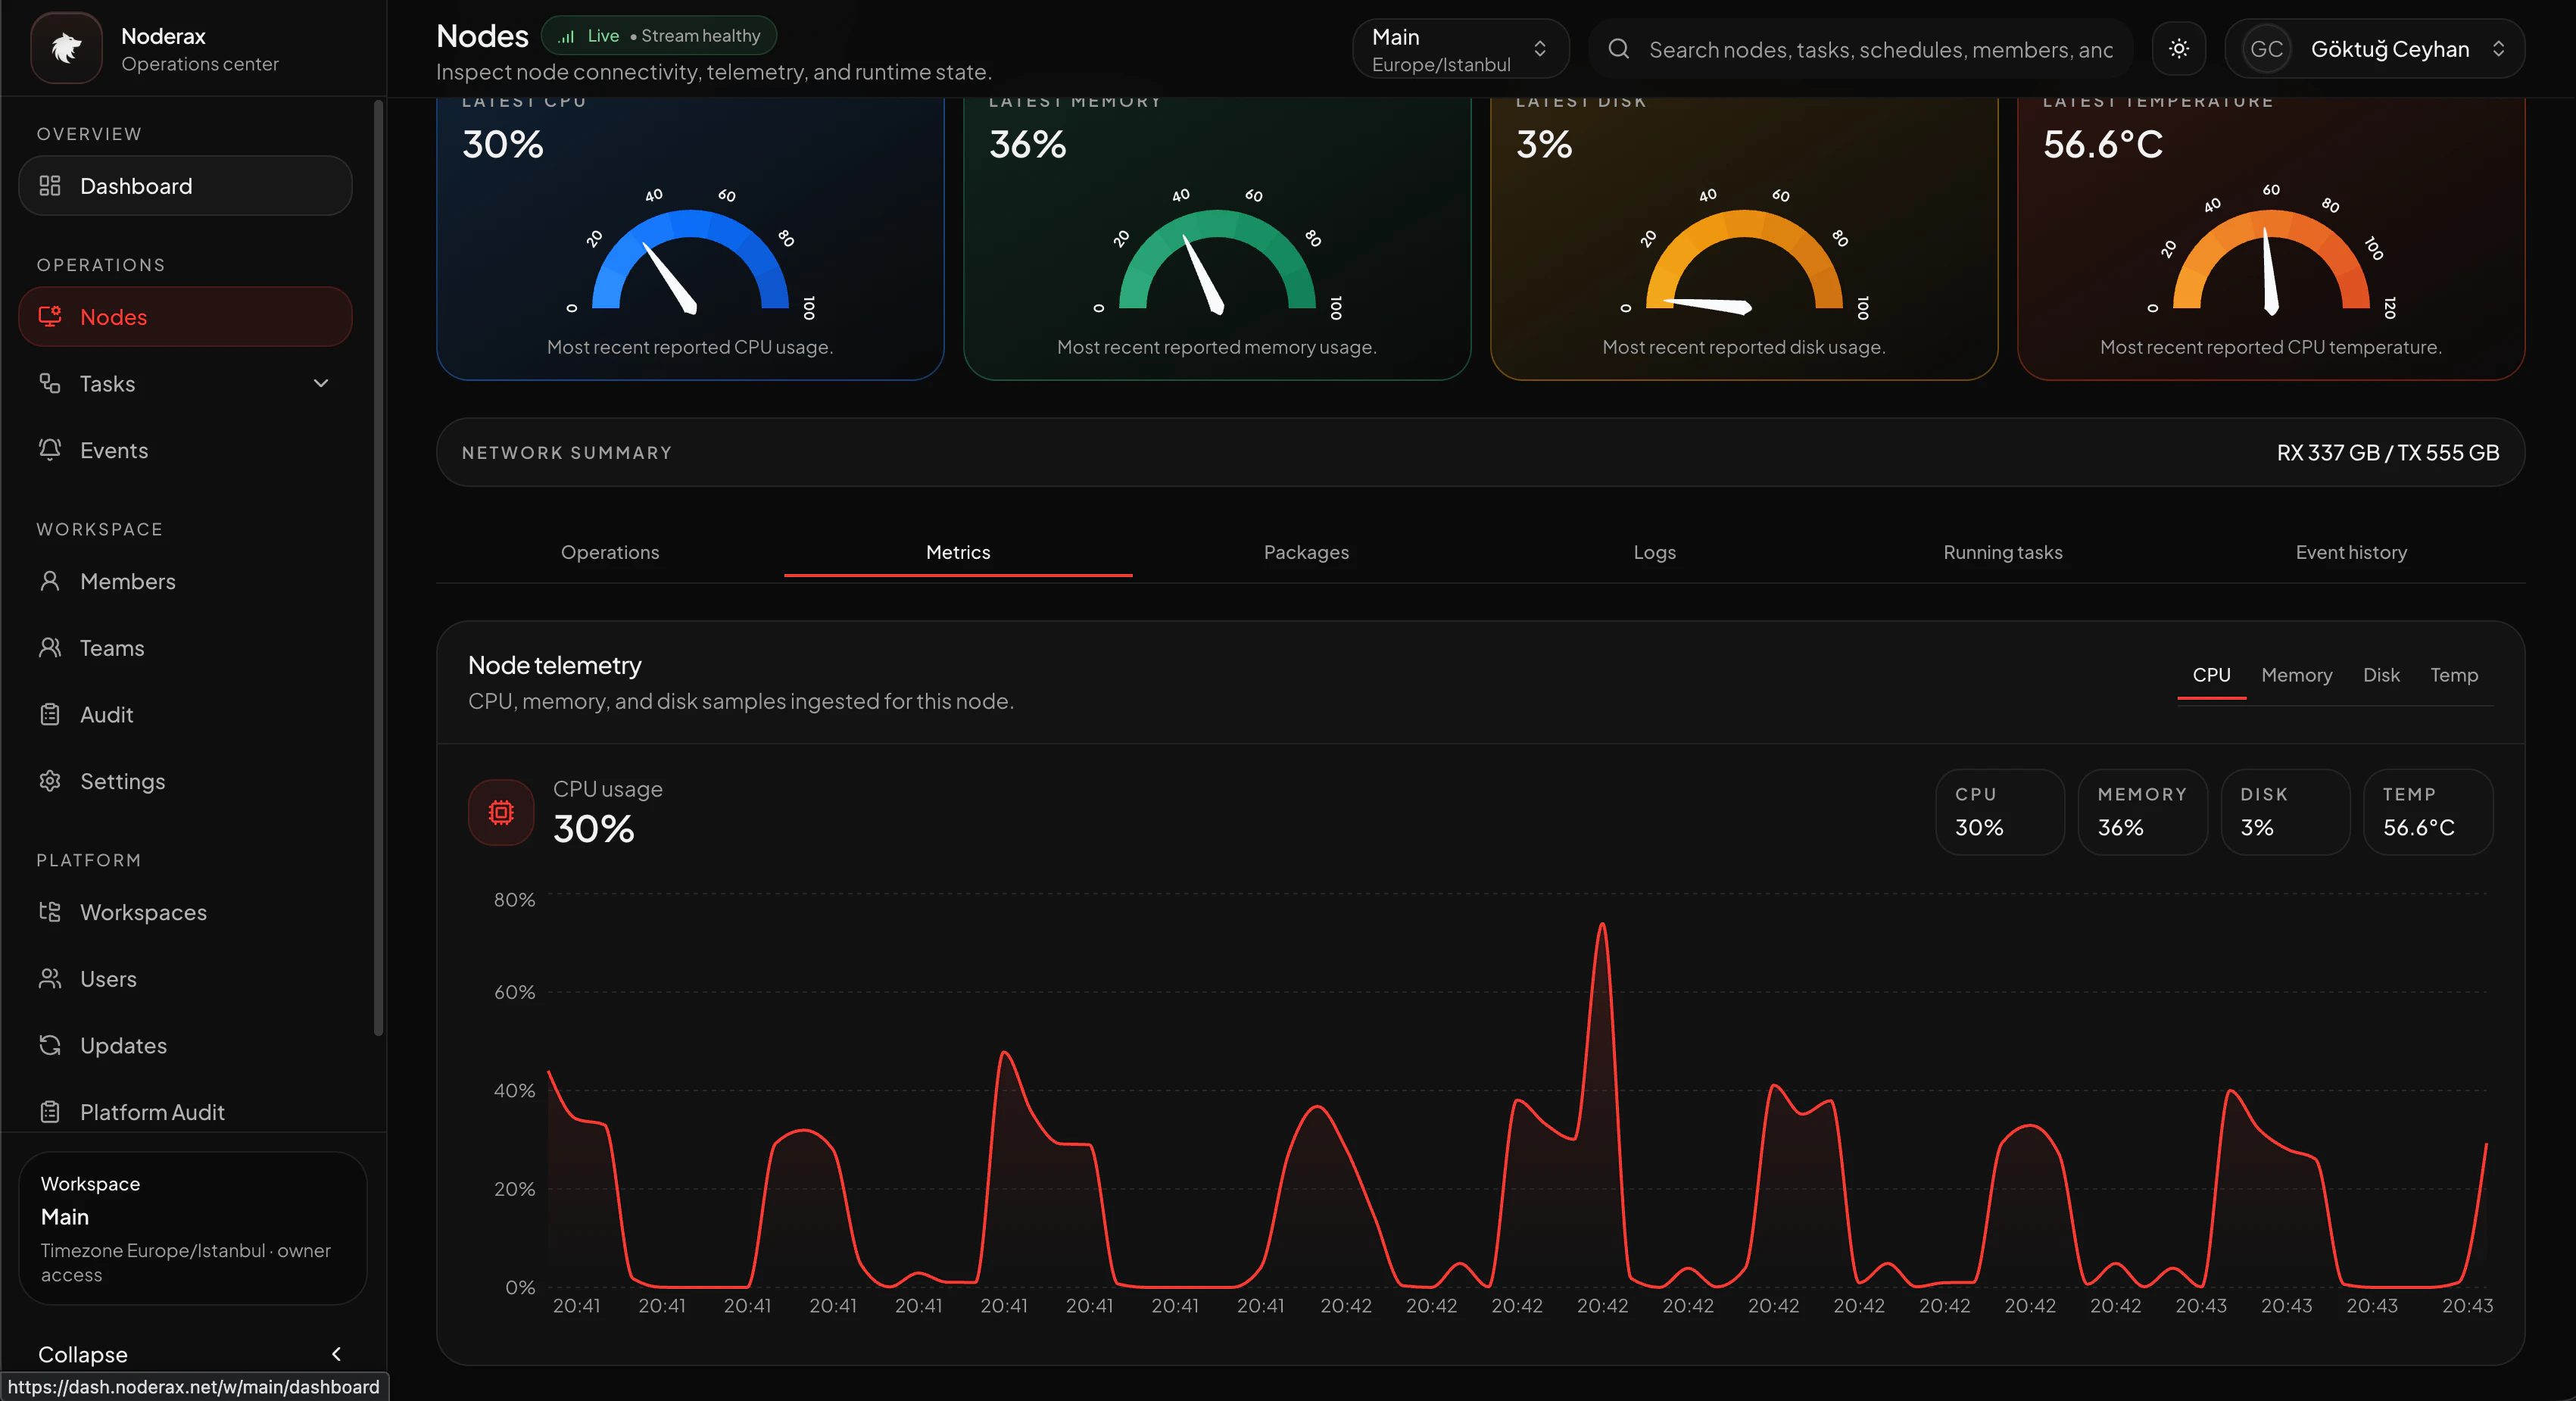Switch telemetry chart to Memory
This screenshot has height=1401, width=2576.
(2296, 675)
